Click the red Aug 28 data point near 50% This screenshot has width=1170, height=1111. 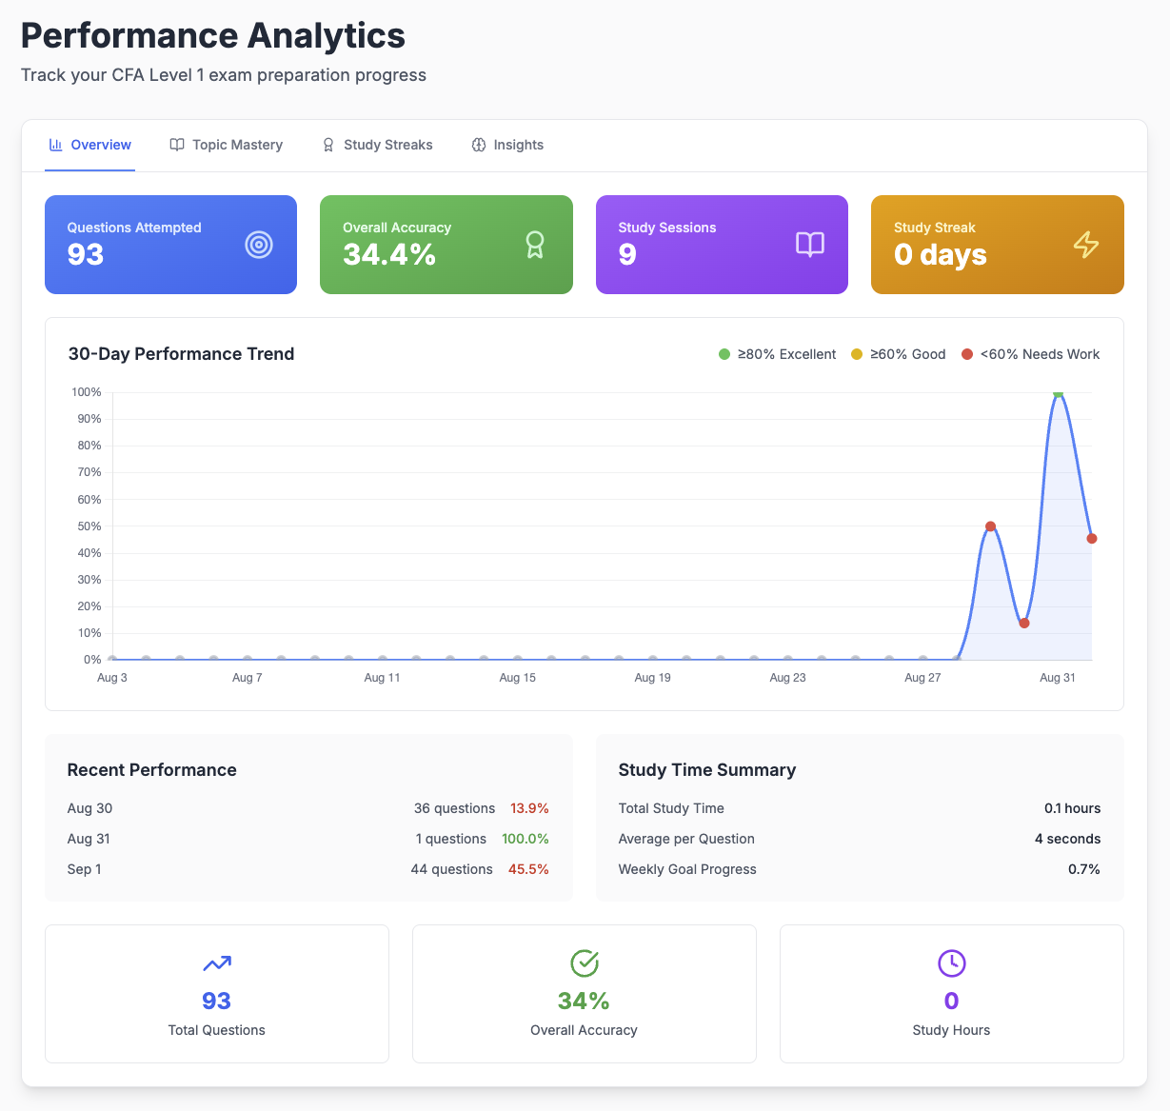click(991, 525)
